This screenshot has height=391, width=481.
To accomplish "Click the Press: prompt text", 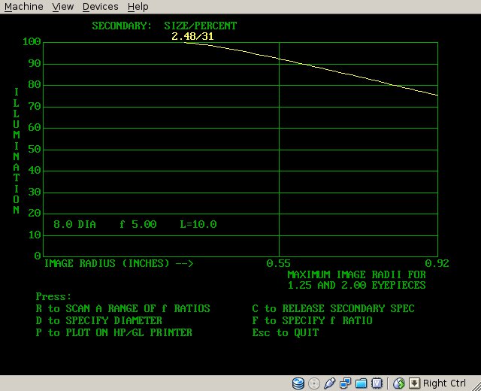I will [53, 296].
